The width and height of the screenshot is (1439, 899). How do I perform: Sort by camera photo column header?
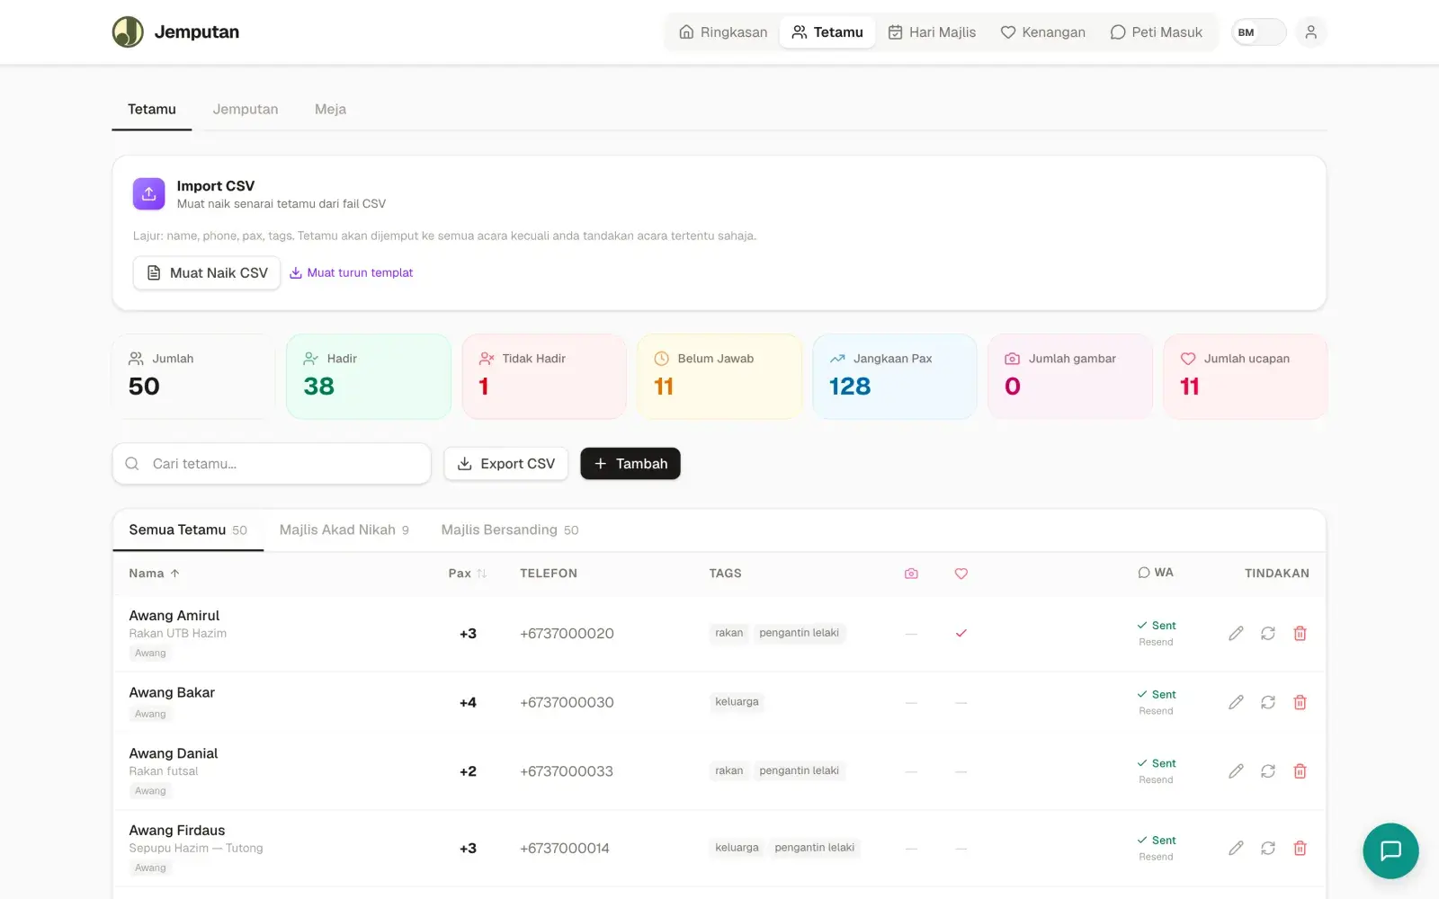click(911, 574)
